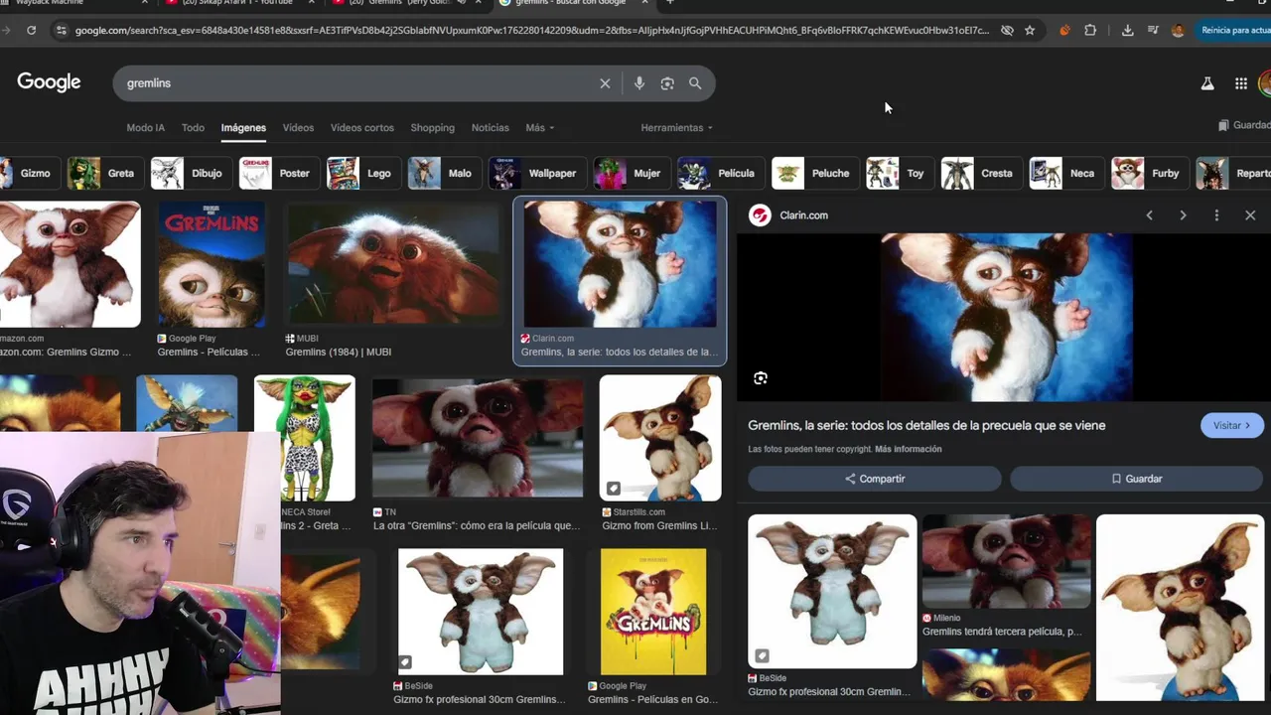1271x715 pixels.
Task: Filter images by Neca chip
Action: point(1066,173)
